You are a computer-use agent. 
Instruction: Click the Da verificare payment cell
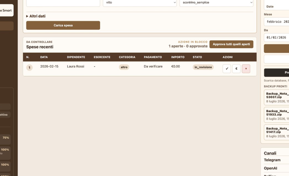coord(153,66)
